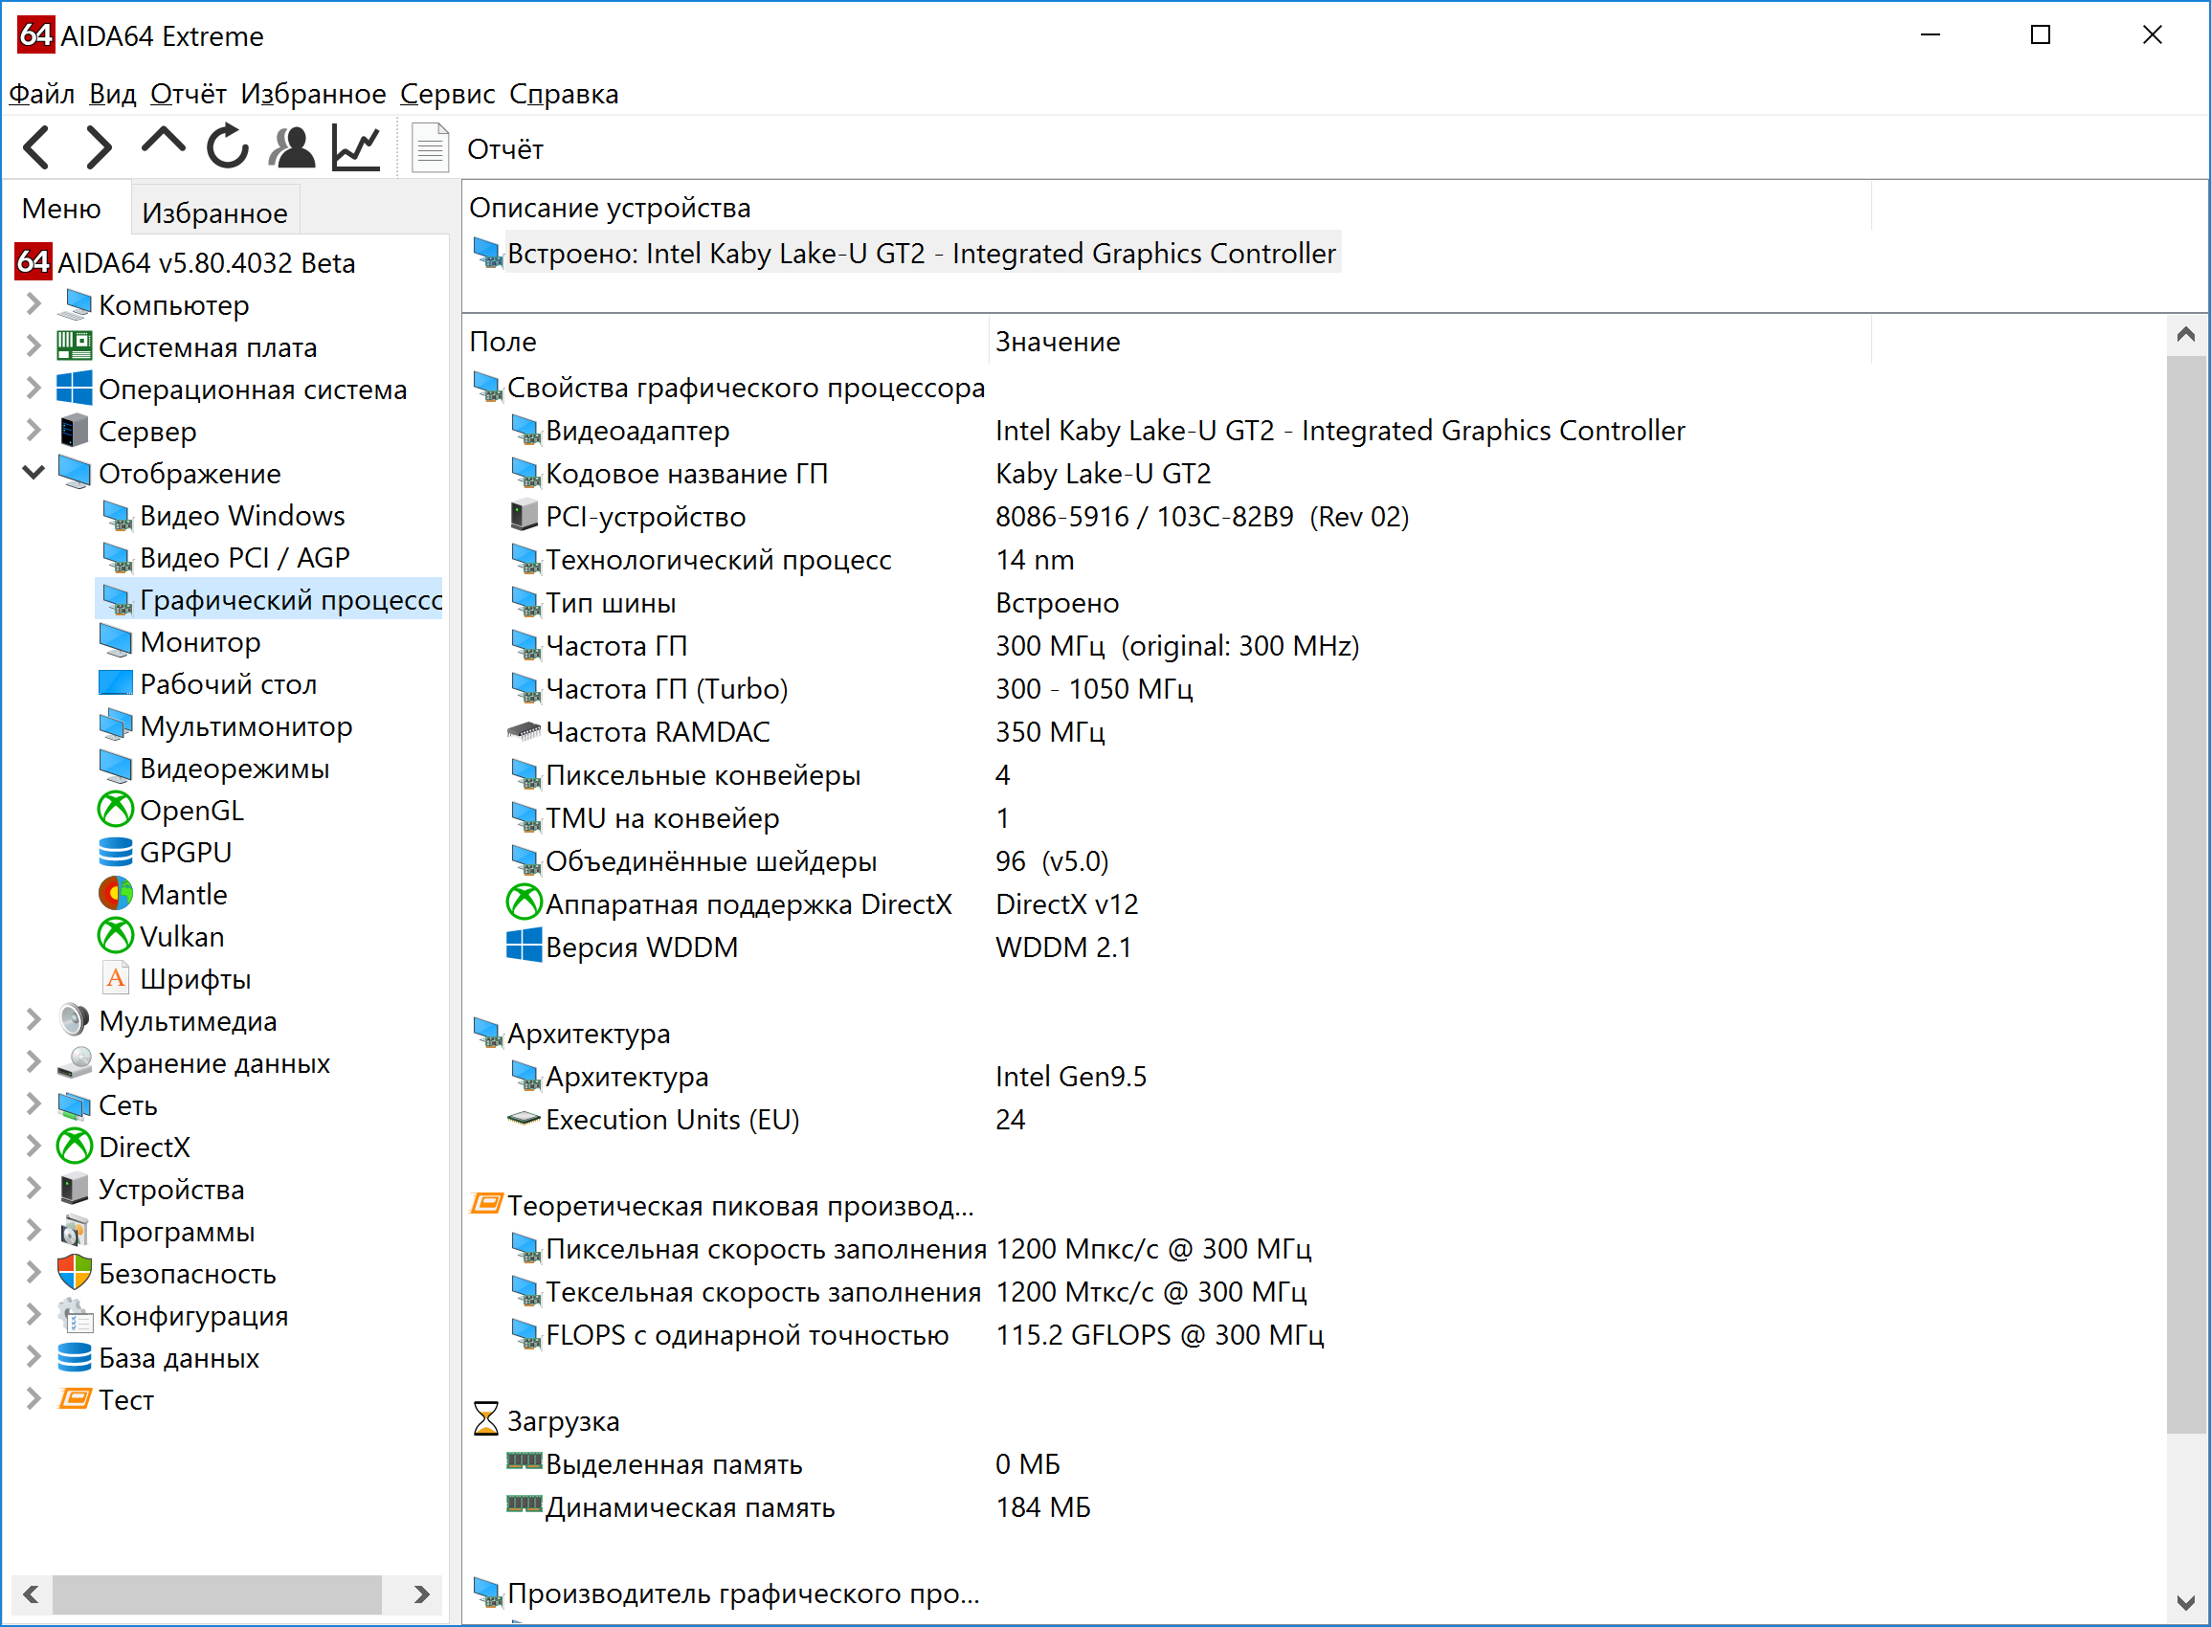This screenshot has height=1627, width=2211.
Task: Click the Up level arrow icon
Action: [x=164, y=142]
